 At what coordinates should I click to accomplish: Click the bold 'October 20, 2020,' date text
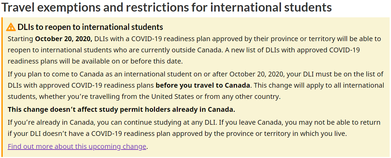pyautogui.click(x=64, y=39)
